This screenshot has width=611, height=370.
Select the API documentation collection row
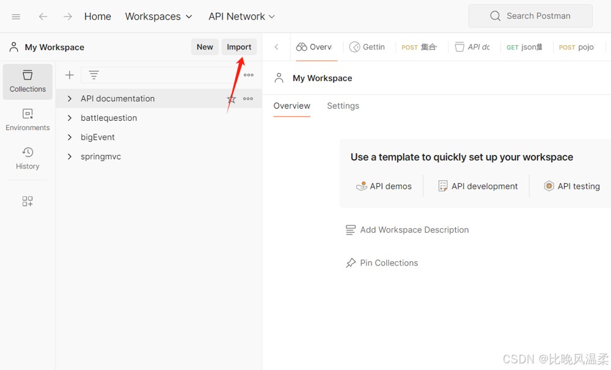[x=159, y=99]
